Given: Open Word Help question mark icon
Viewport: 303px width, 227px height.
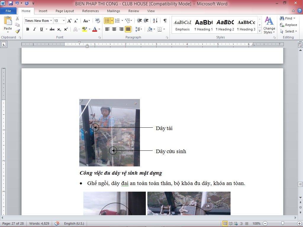Looking at the screenshot, I should click(x=299, y=11).
